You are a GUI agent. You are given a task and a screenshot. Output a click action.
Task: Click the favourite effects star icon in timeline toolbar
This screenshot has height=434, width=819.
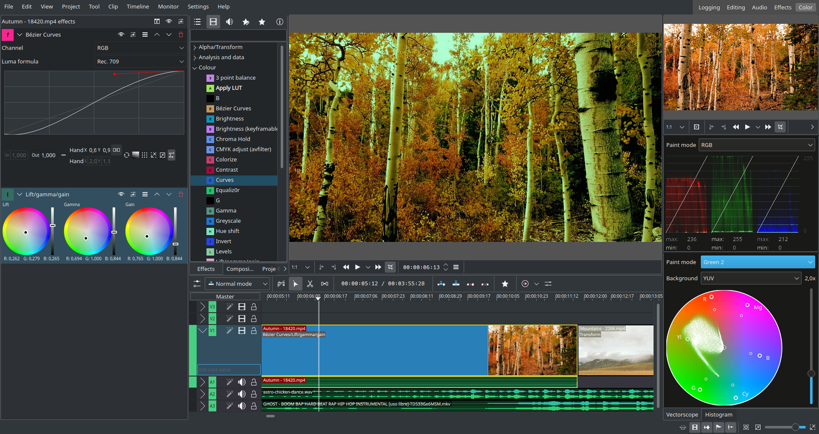(x=505, y=284)
